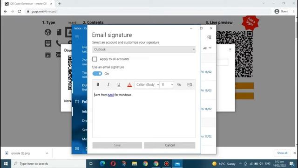Open qrcode (2).png download options chevron
This screenshot has width=298, height=168.
[x=47, y=153]
